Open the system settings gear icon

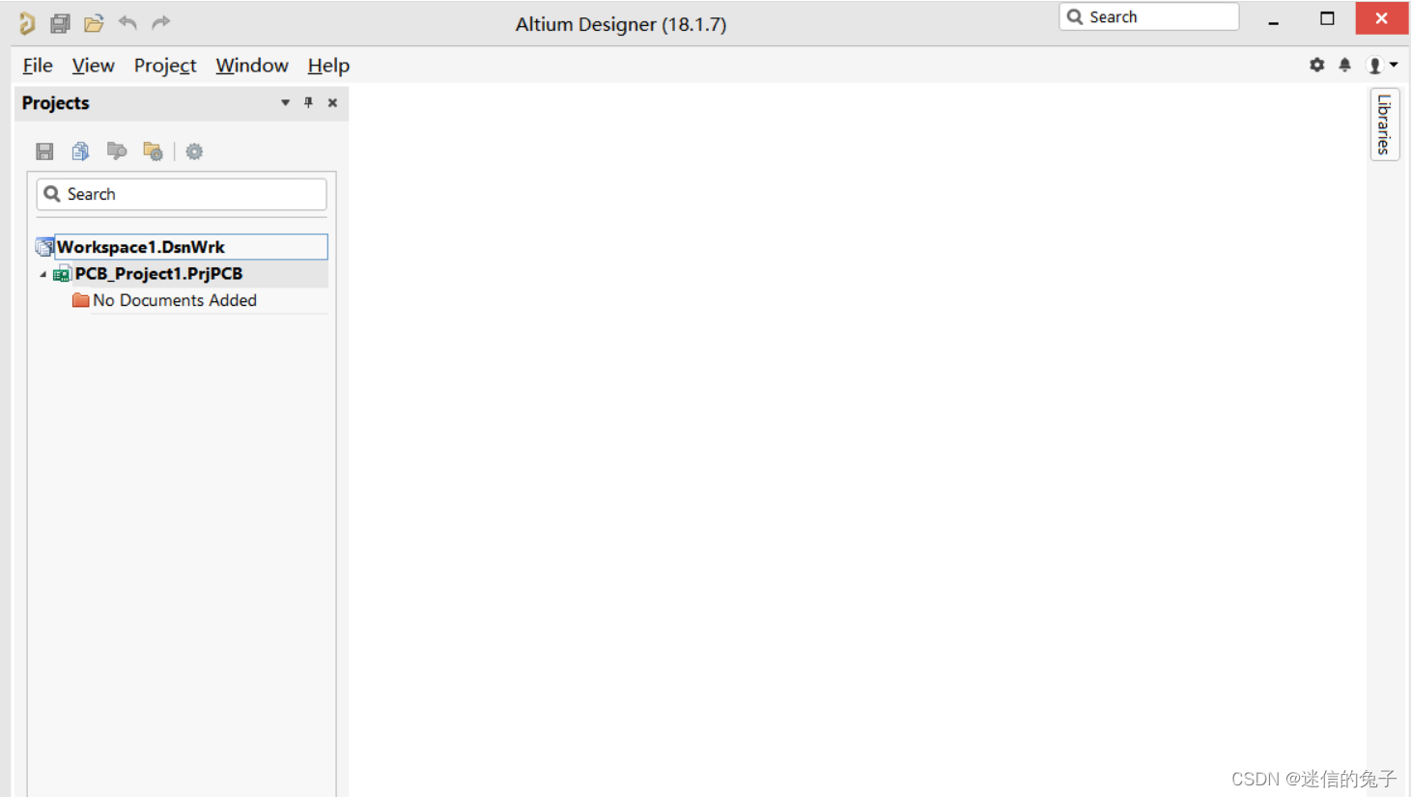[1316, 65]
